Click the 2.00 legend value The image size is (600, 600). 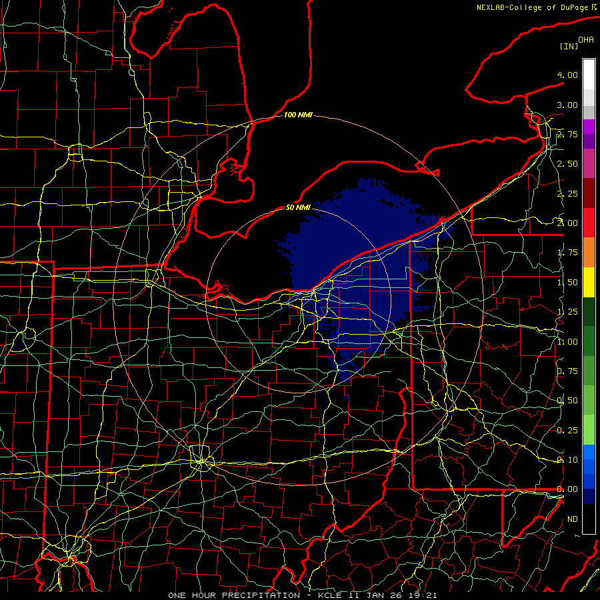click(x=567, y=223)
